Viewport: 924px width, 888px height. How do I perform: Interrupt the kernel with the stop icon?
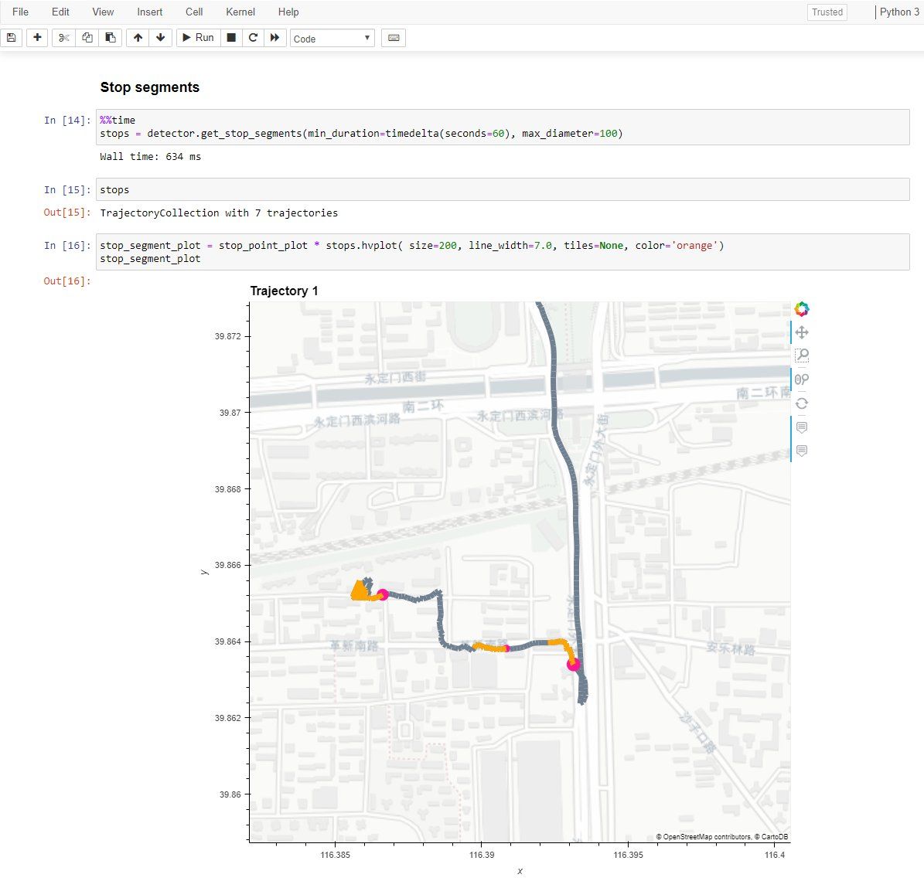[231, 38]
